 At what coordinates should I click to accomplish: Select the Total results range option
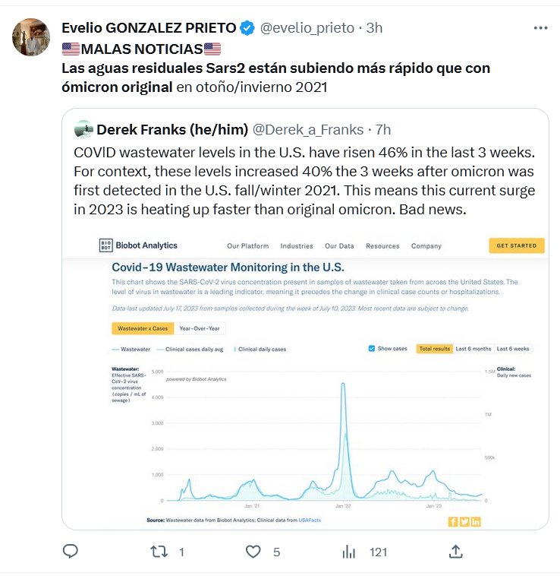coord(434,349)
